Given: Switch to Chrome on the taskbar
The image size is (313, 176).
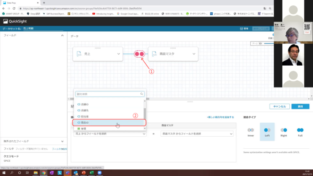Looking at the screenshot, I should (43, 172).
